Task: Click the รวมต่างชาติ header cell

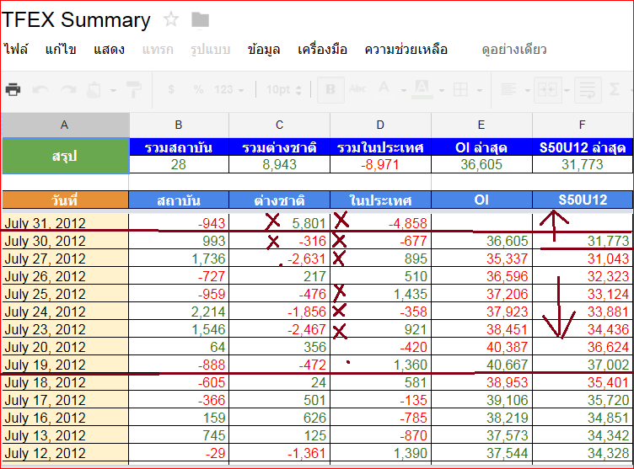Action: 279,147
